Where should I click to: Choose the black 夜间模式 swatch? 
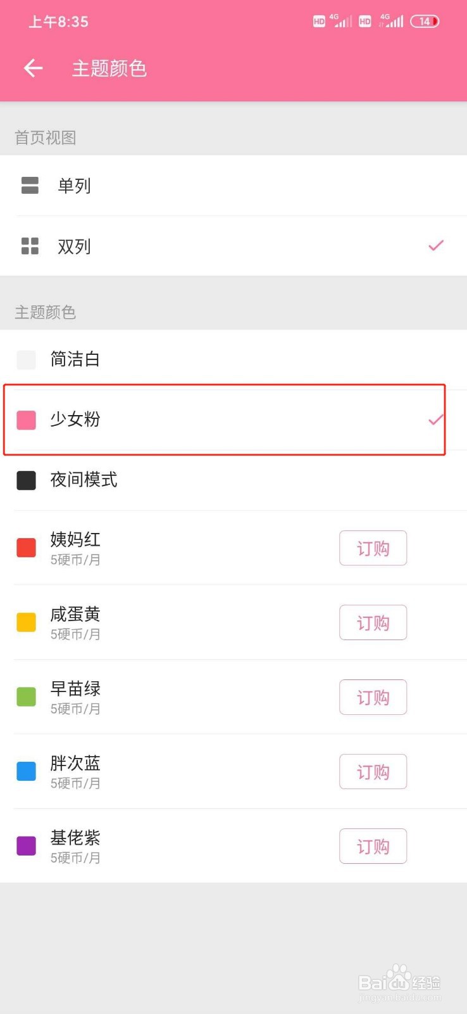coord(26,480)
